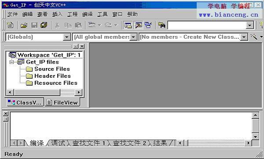
Task: Close the output window pane
Action: (x=6, y=114)
